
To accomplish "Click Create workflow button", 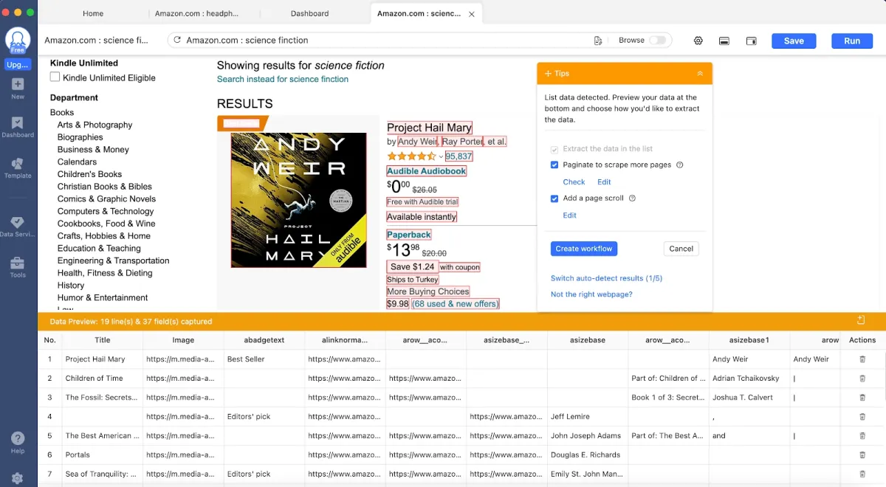I will 584,249.
